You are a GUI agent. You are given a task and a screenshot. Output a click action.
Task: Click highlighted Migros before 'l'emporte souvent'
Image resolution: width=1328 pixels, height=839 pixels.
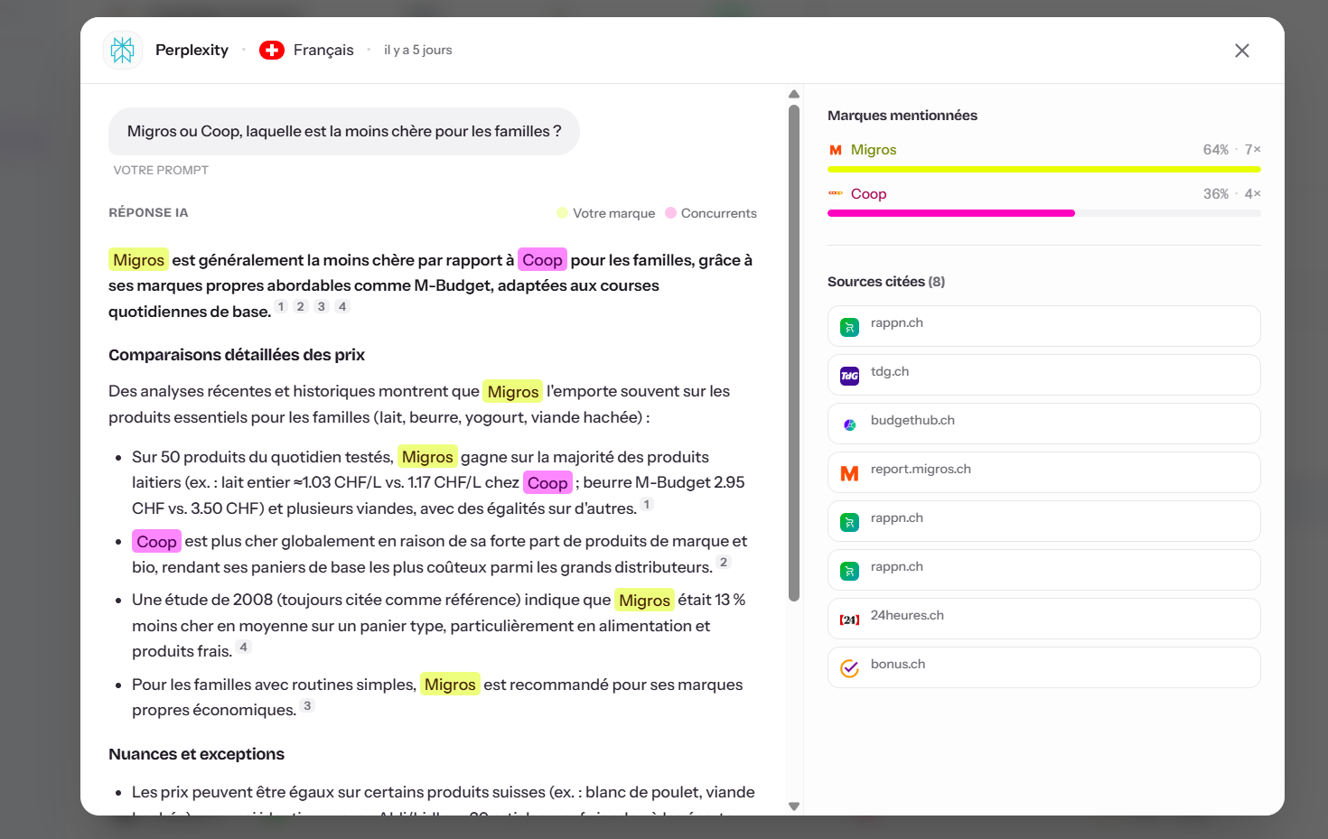pos(513,391)
